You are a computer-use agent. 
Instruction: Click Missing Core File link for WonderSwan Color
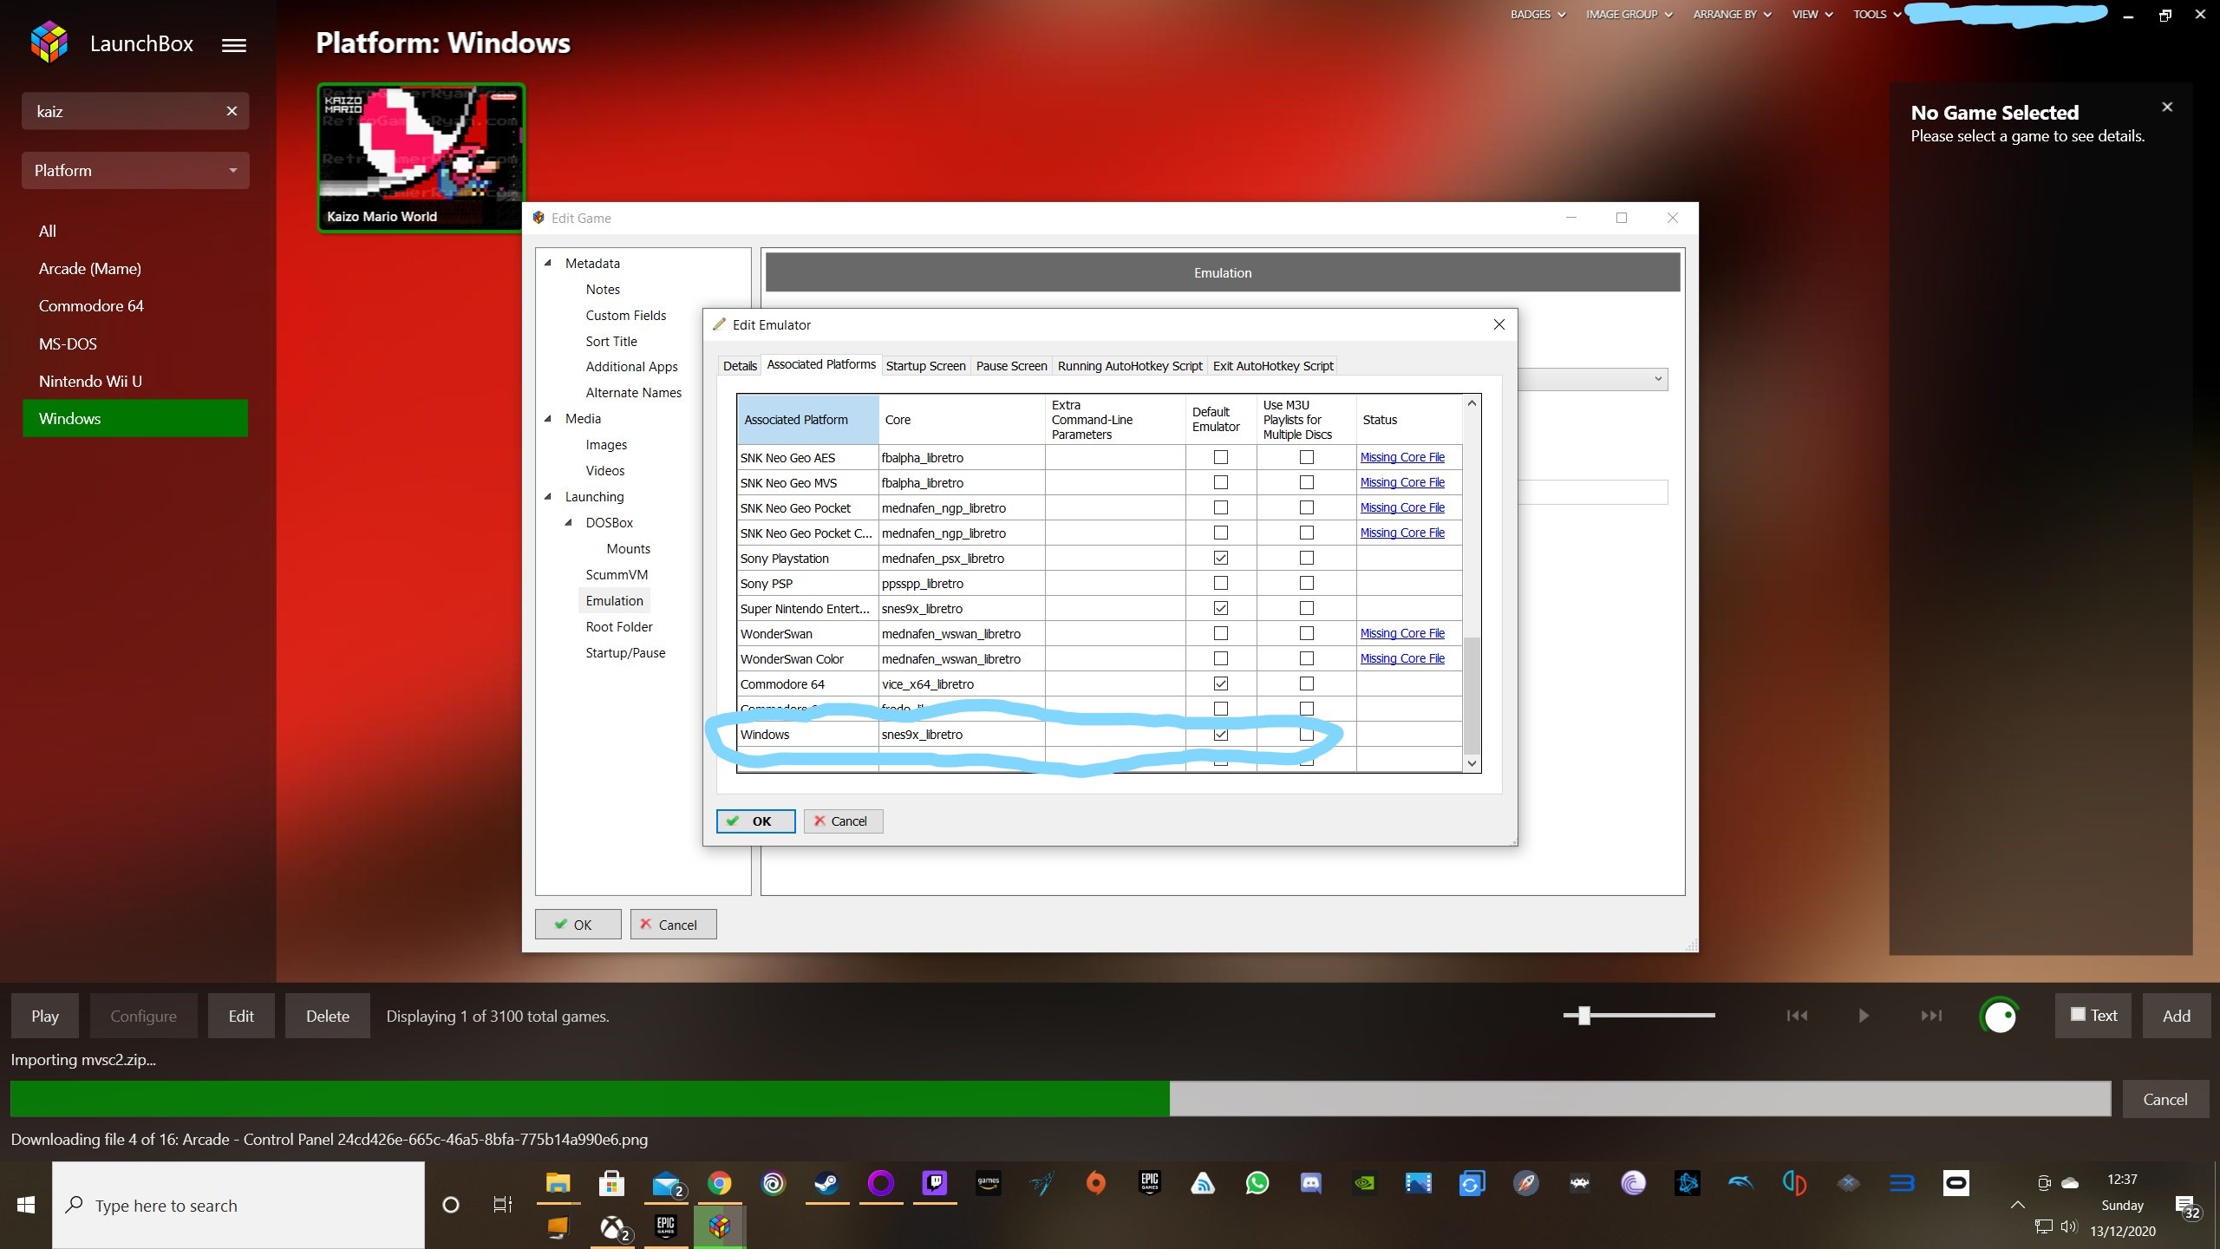click(1402, 658)
